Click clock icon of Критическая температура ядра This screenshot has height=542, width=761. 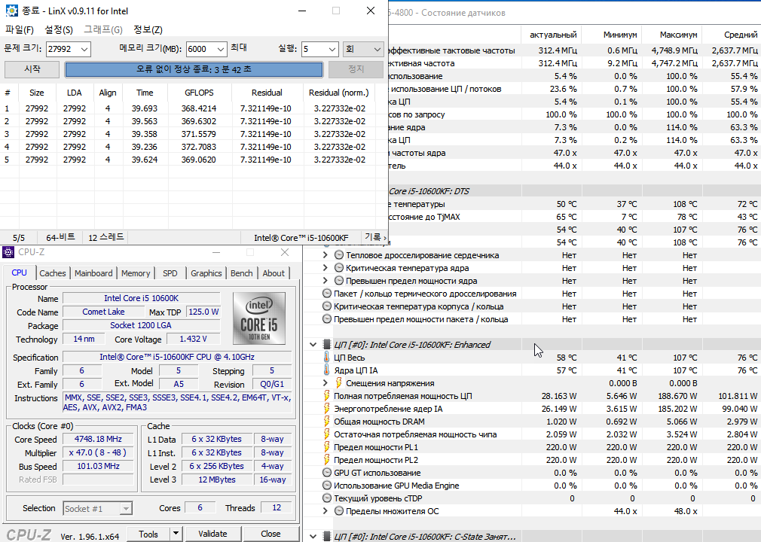pyautogui.click(x=339, y=268)
